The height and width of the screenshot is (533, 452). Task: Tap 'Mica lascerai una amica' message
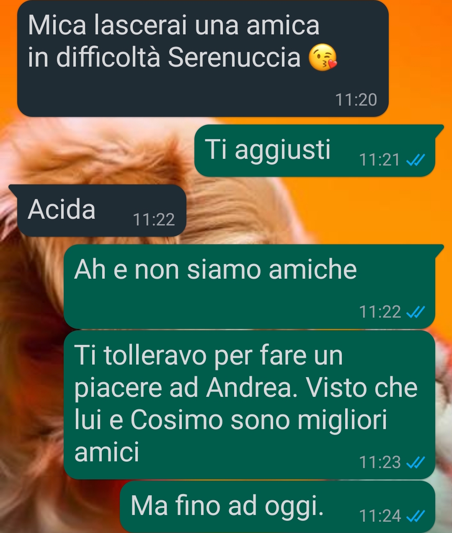(x=203, y=59)
